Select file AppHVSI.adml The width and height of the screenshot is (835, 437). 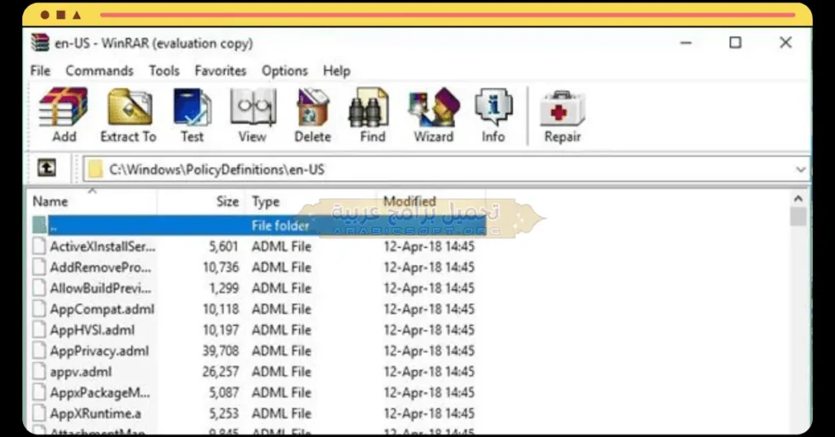point(93,330)
